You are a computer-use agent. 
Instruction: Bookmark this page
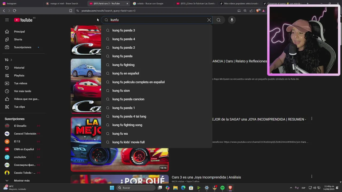click(x=71, y=11)
